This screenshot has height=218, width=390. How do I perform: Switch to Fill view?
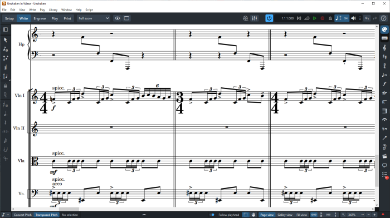(302, 215)
